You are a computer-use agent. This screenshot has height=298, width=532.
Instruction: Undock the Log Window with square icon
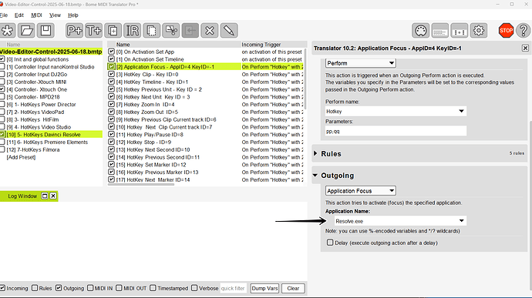coord(45,196)
